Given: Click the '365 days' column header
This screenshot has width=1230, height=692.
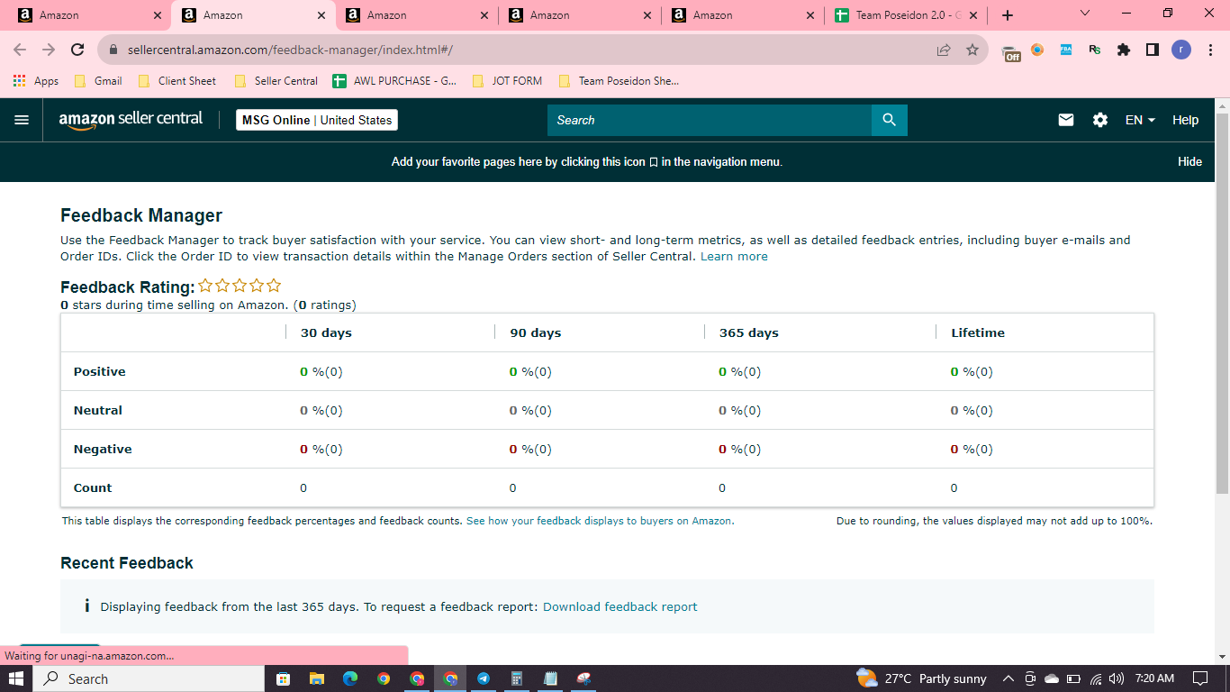Looking at the screenshot, I should (x=749, y=332).
